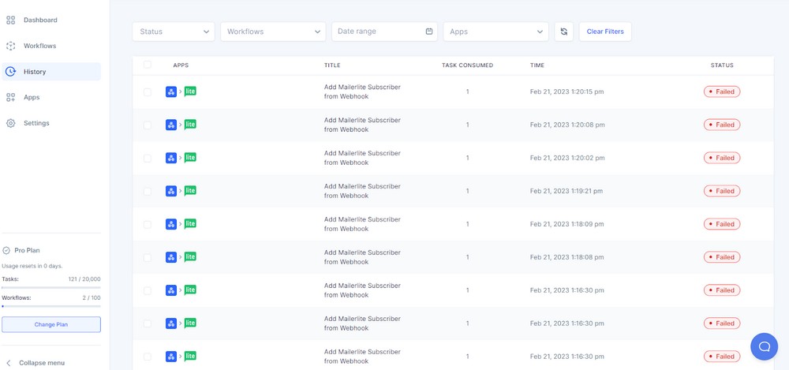Click the 'Pro Plan' label
Screen dimensions: 789x370
[27, 250]
